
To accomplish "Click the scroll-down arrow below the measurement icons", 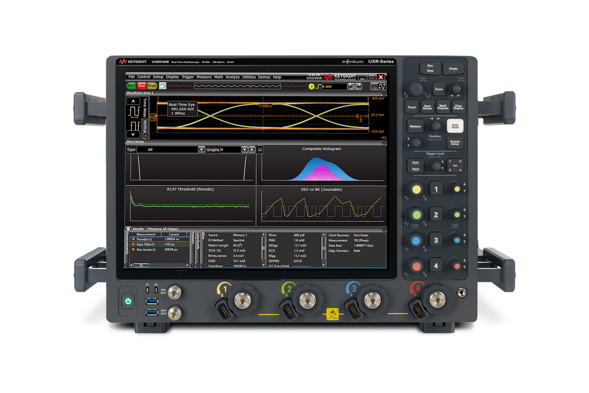I will (x=133, y=134).
